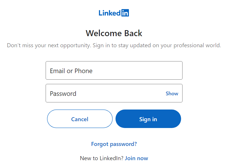This screenshot has width=229, height=163.
Task: Click the blue "in" square icon
Action: click(125, 13)
